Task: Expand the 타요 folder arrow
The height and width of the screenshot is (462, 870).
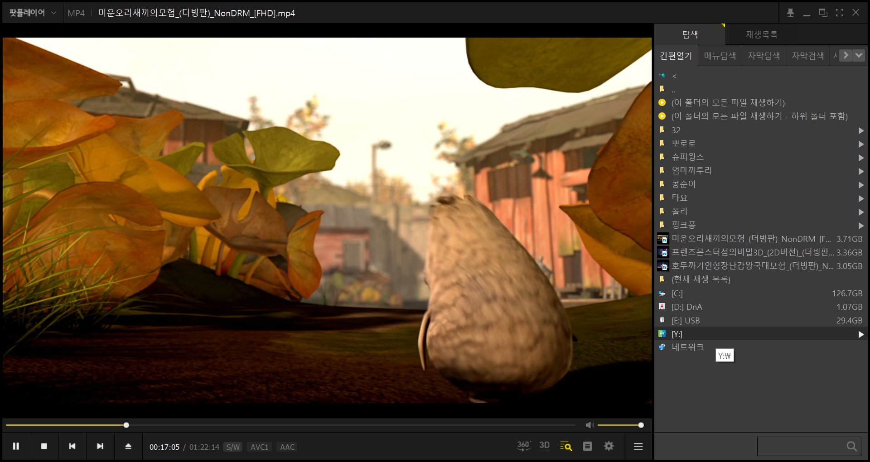Action: 861,198
